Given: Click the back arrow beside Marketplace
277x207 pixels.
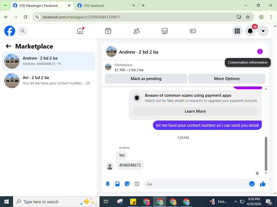Looking at the screenshot, I should (x=8, y=46).
